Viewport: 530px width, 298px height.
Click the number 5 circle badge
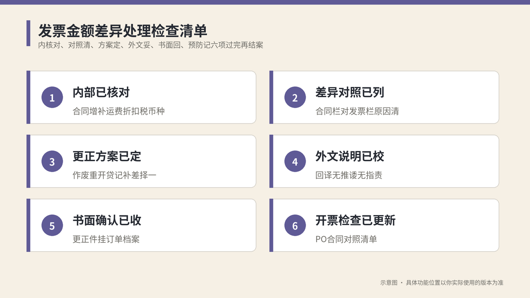click(52, 226)
